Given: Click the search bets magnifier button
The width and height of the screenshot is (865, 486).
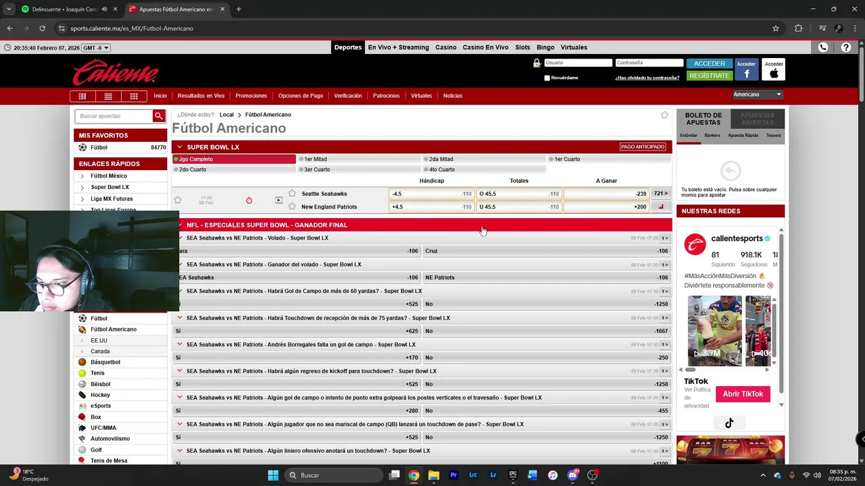Looking at the screenshot, I should point(158,116).
